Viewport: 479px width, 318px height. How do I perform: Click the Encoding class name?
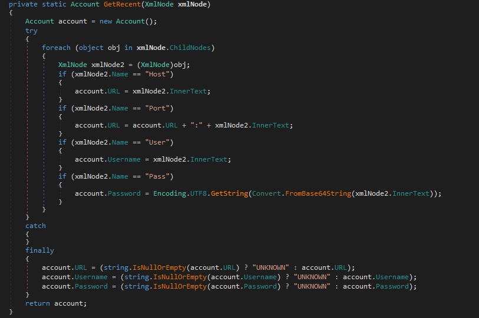[x=169, y=193]
